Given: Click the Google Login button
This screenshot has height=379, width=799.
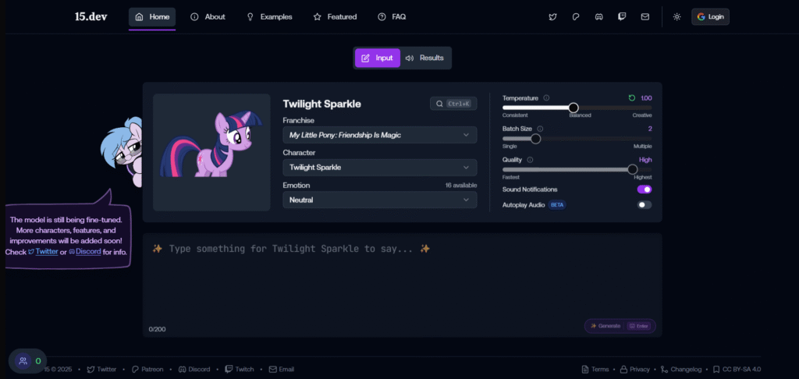Looking at the screenshot, I should coord(710,16).
